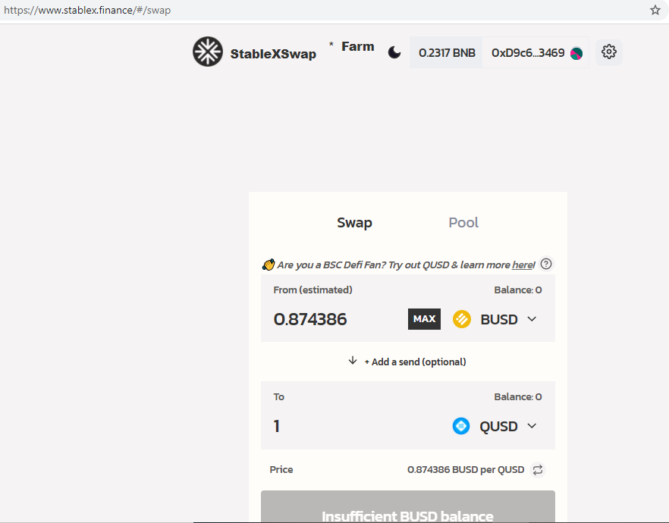Invert price with the swap arrows icon

pos(538,470)
